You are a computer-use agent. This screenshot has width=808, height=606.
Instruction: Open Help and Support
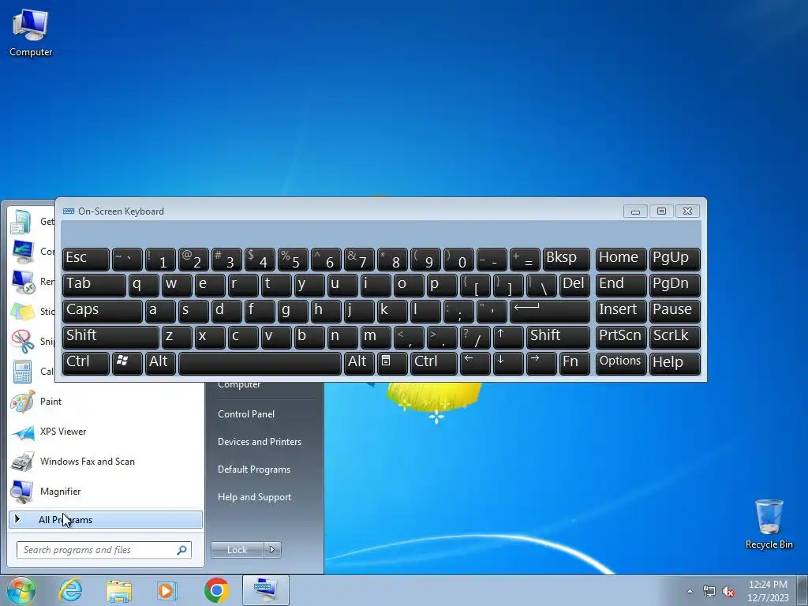point(254,497)
